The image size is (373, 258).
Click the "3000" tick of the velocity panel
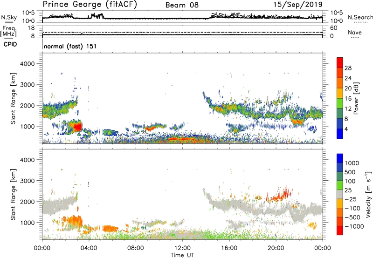[x=28, y=181]
